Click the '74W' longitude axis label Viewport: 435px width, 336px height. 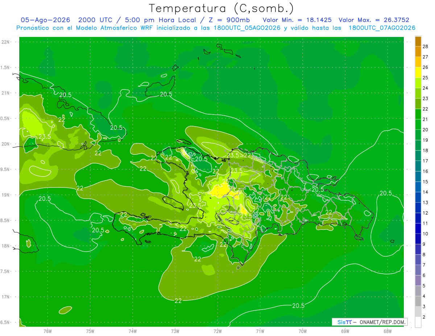tap(133, 331)
